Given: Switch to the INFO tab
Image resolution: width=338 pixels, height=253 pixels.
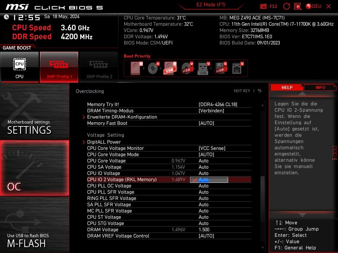Looking at the screenshot, I should [x=320, y=88].
